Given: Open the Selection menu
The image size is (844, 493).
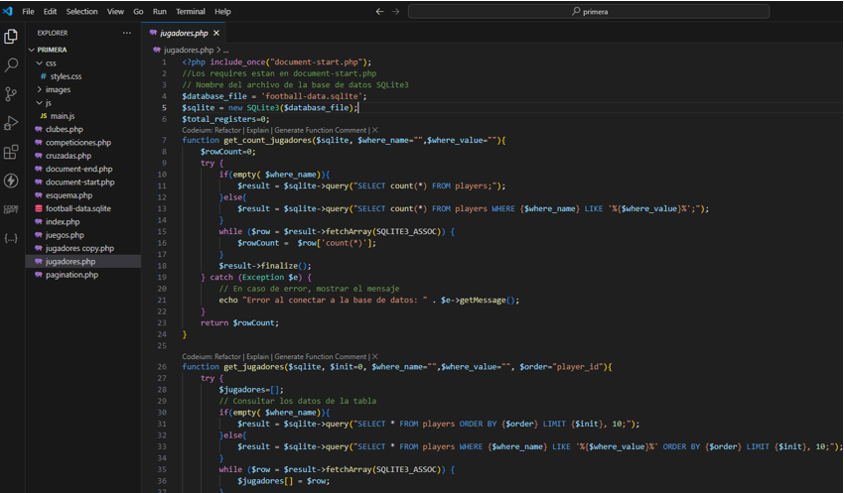Looking at the screenshot, I should tap(81, 12).
